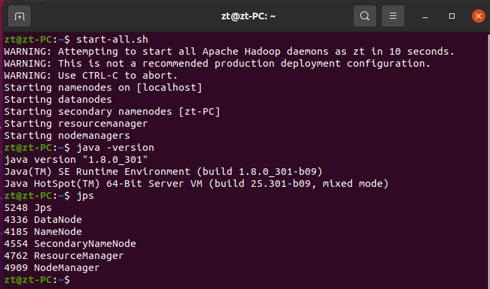
Task: Maximize the terminal window
Action: coord(452,15)
